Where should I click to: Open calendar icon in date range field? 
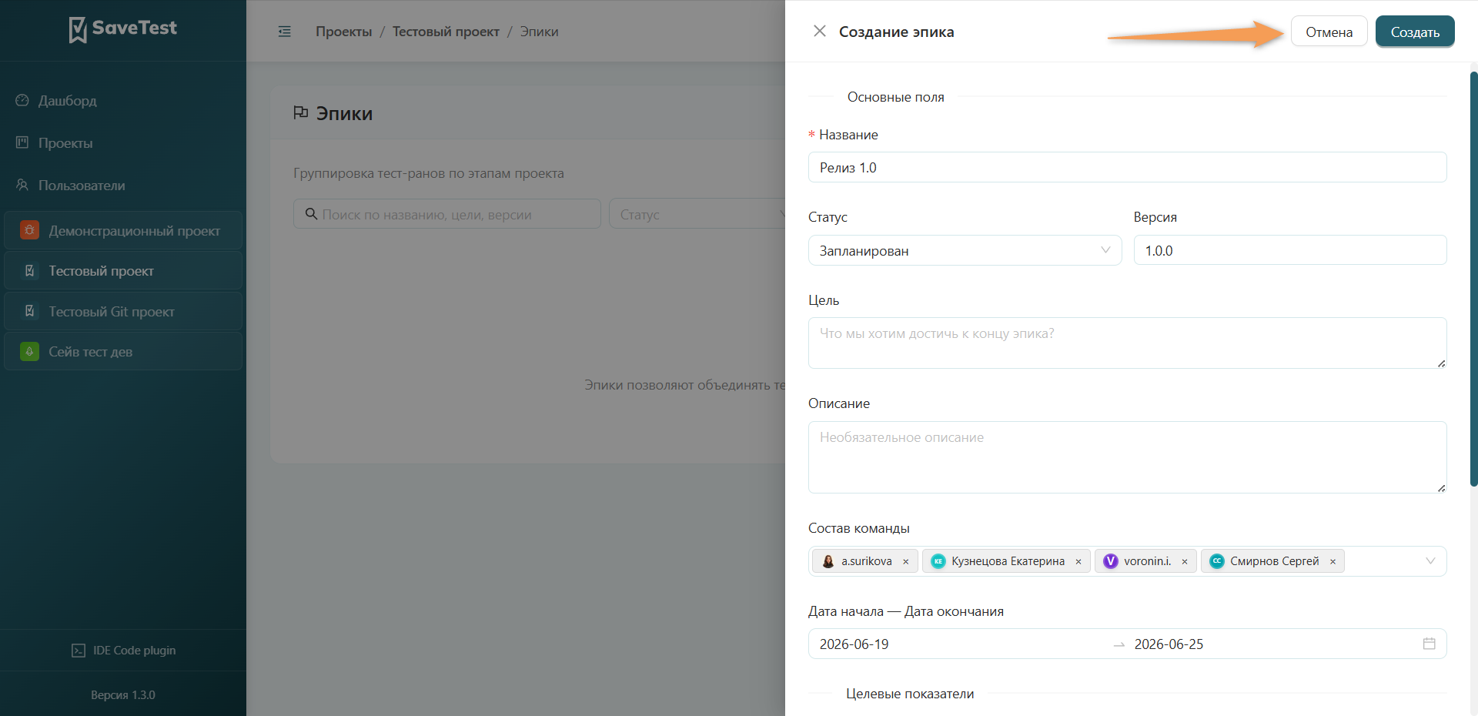point(1429,644)
